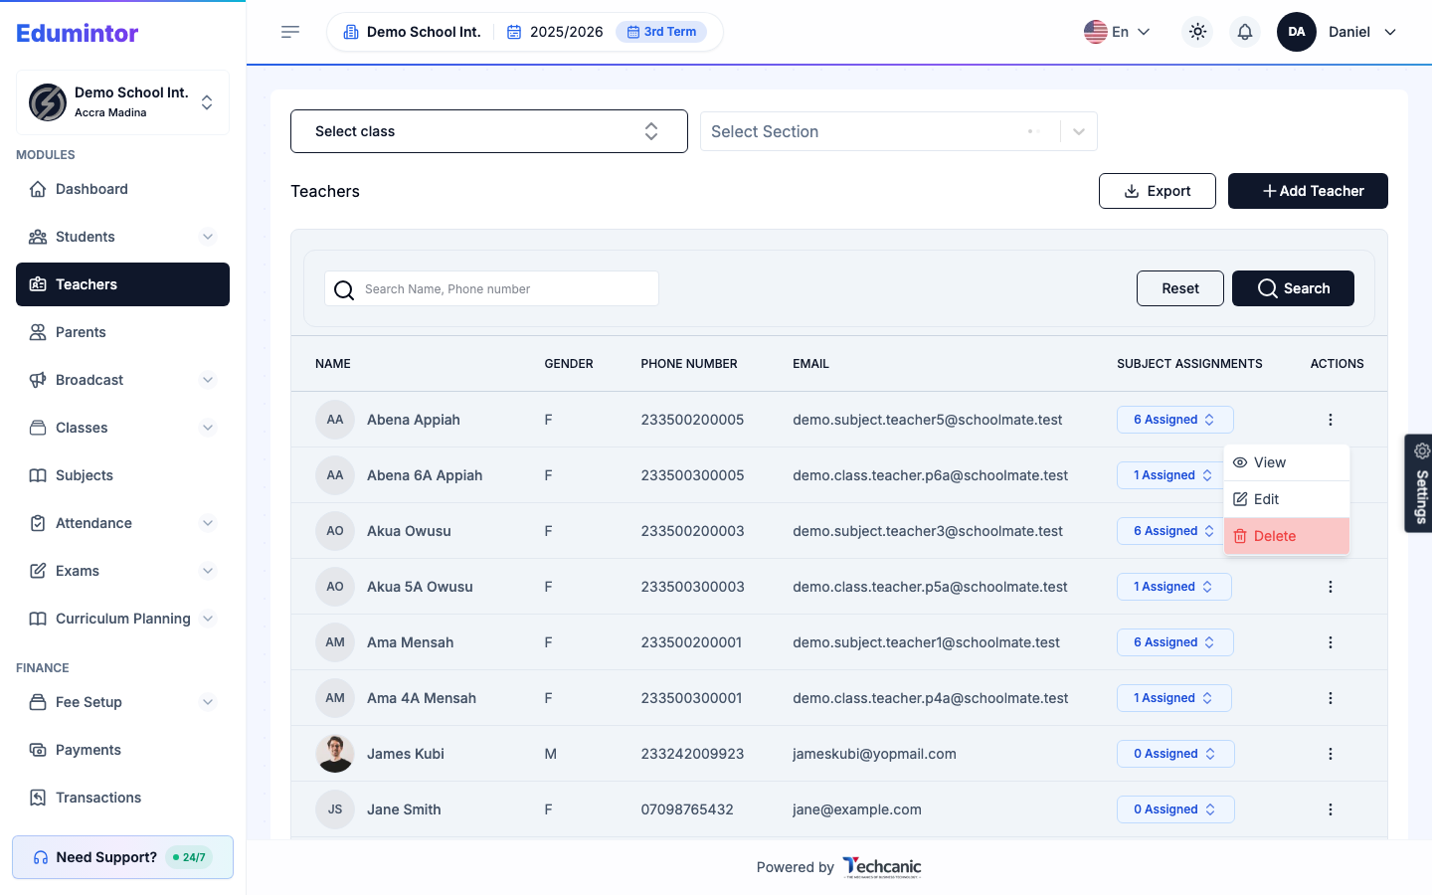The width and height of the screenshot is (1432, 895).
Task: Open 0 Assigned dropdown for James Kubi
Action: pos(1175,754)
